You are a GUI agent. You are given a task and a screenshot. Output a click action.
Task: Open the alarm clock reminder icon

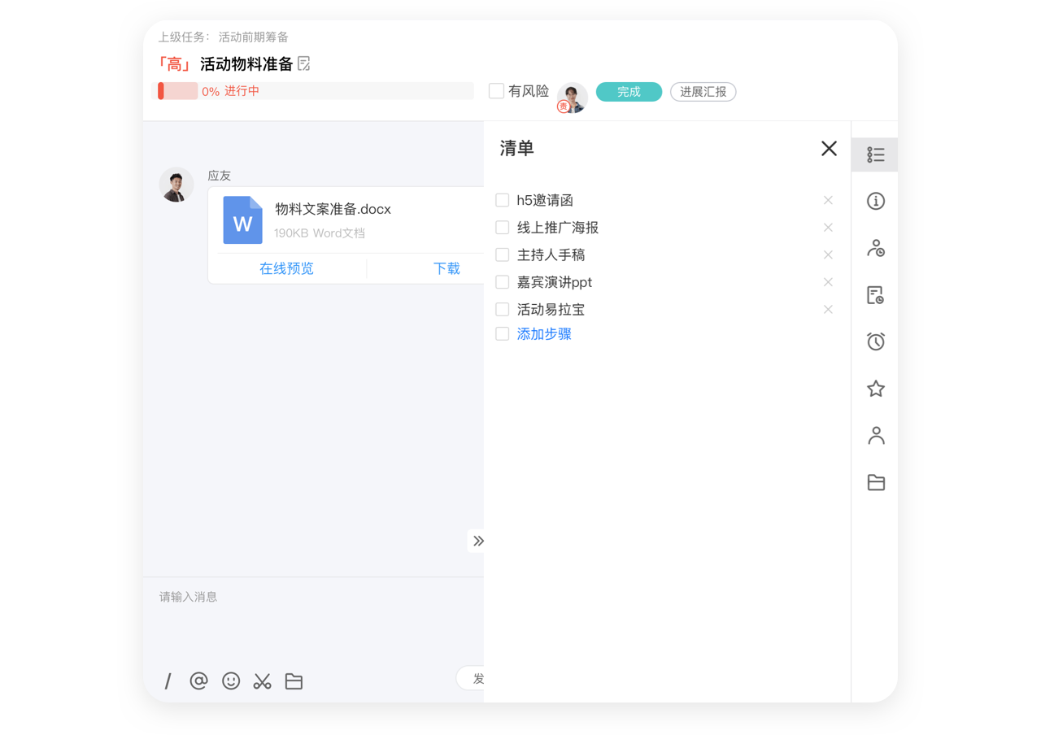pos(875,341)
